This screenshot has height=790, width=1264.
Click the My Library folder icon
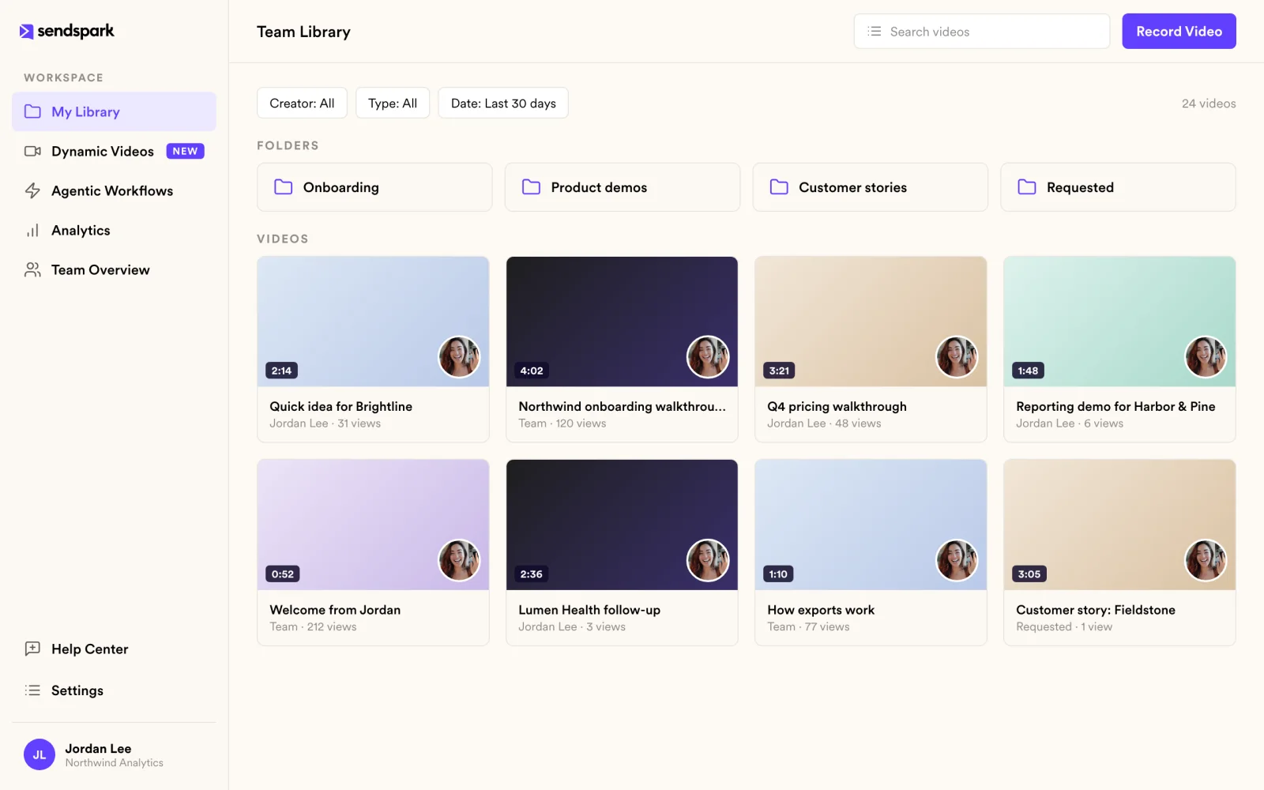pyautogui.click(x=32, y=111)
